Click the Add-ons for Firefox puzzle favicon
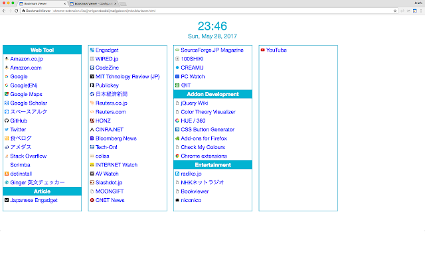Screen dimensions: 425x265 point(177,138)
